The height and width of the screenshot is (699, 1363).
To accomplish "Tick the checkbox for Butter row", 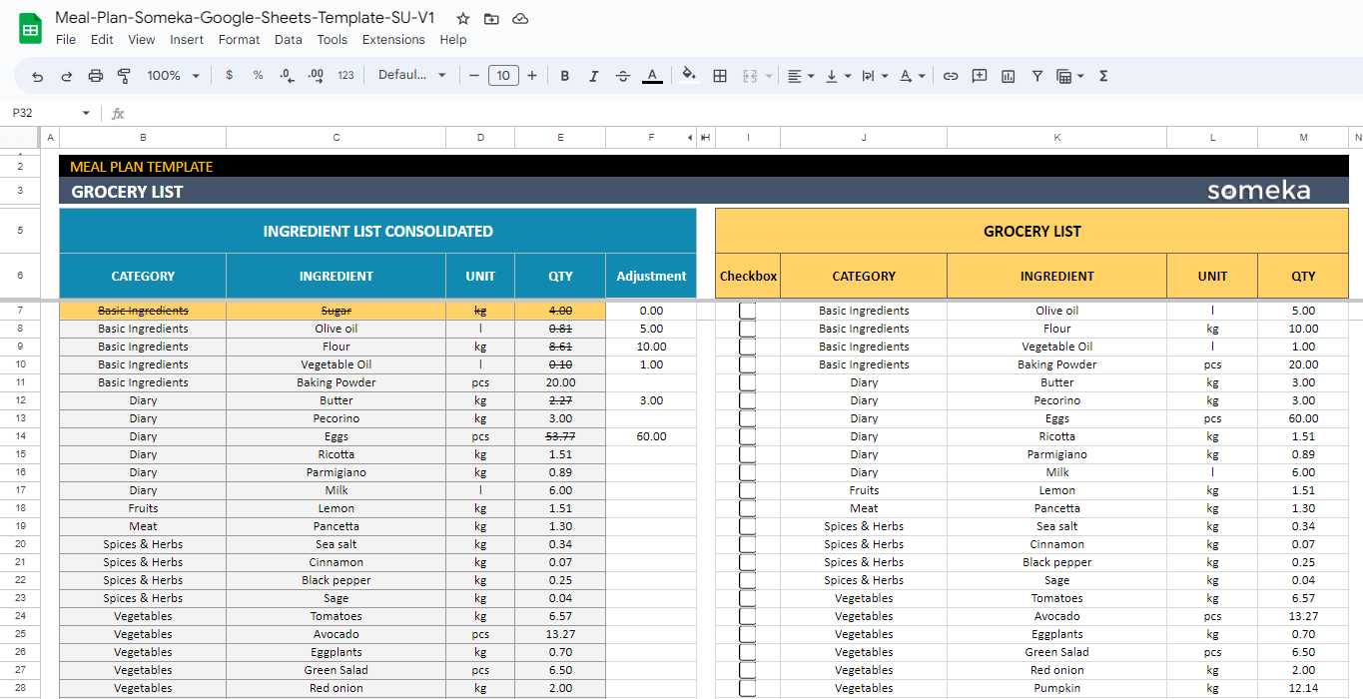I will click(747, 382).
